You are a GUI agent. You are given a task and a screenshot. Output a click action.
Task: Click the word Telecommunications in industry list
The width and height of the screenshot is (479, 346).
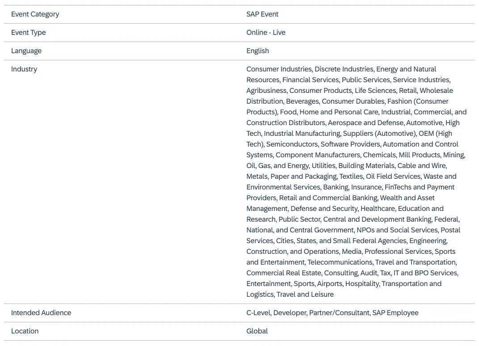[340, 262]
